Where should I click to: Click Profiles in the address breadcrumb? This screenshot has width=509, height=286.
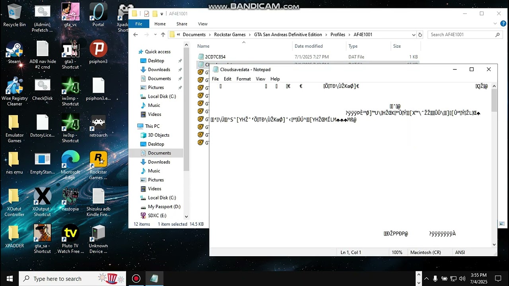(338, 35)
